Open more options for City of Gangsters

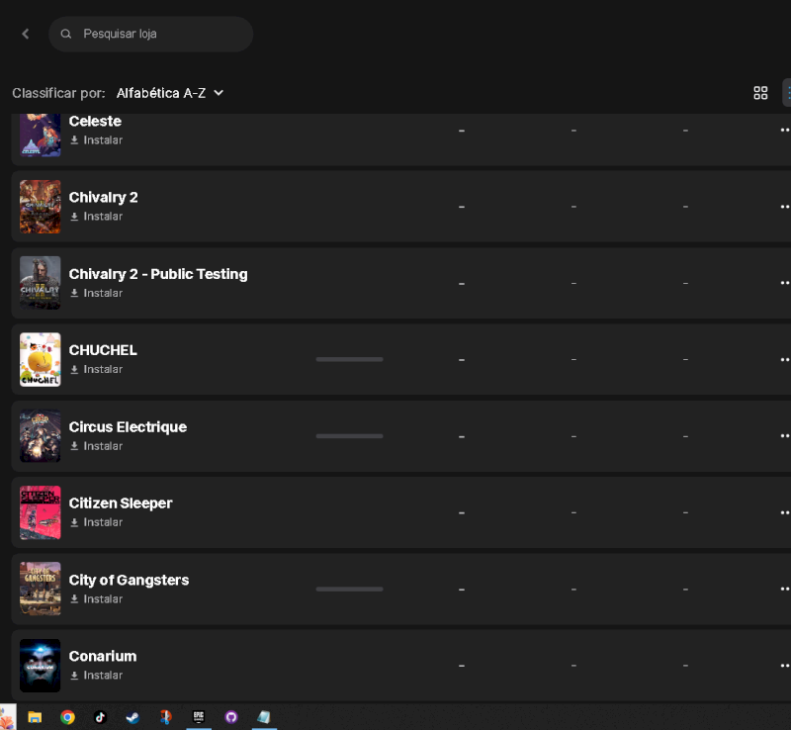coord(784,589)
